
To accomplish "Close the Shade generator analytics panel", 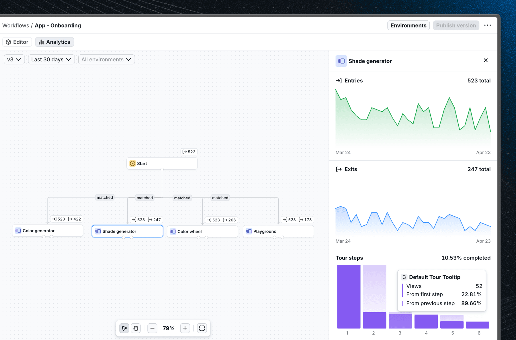I will 486,60.
